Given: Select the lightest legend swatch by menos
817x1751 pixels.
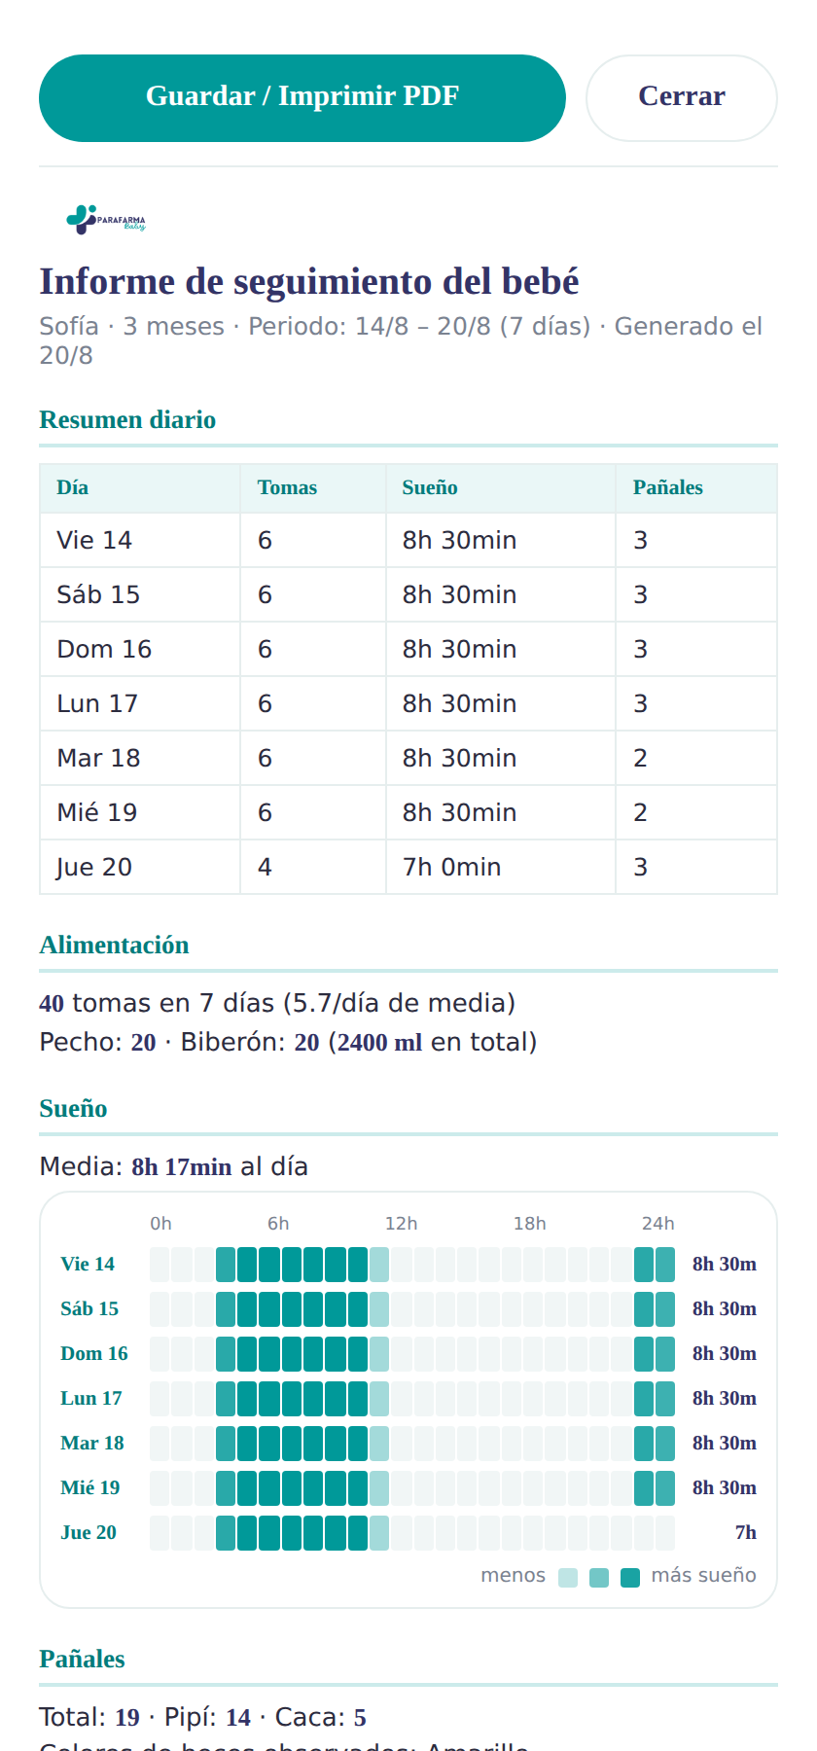Looking at the screenshot, I should click(x=568, y=1578).
